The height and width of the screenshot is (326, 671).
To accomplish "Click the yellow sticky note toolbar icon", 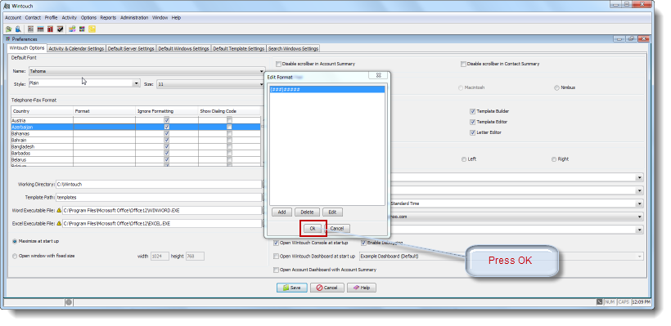I will click(x=92, y=29).
